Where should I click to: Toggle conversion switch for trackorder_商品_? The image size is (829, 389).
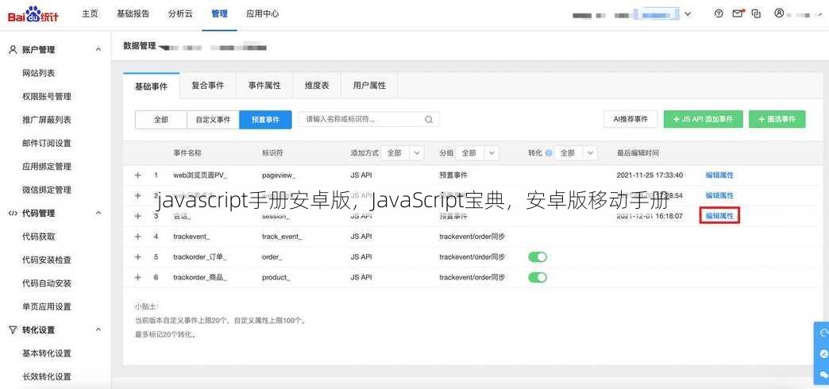537,277
